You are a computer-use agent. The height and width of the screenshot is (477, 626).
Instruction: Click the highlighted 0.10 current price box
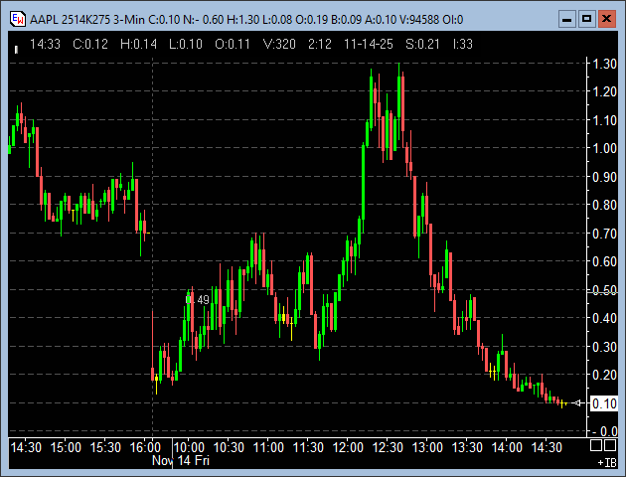[x=603, y=403]
